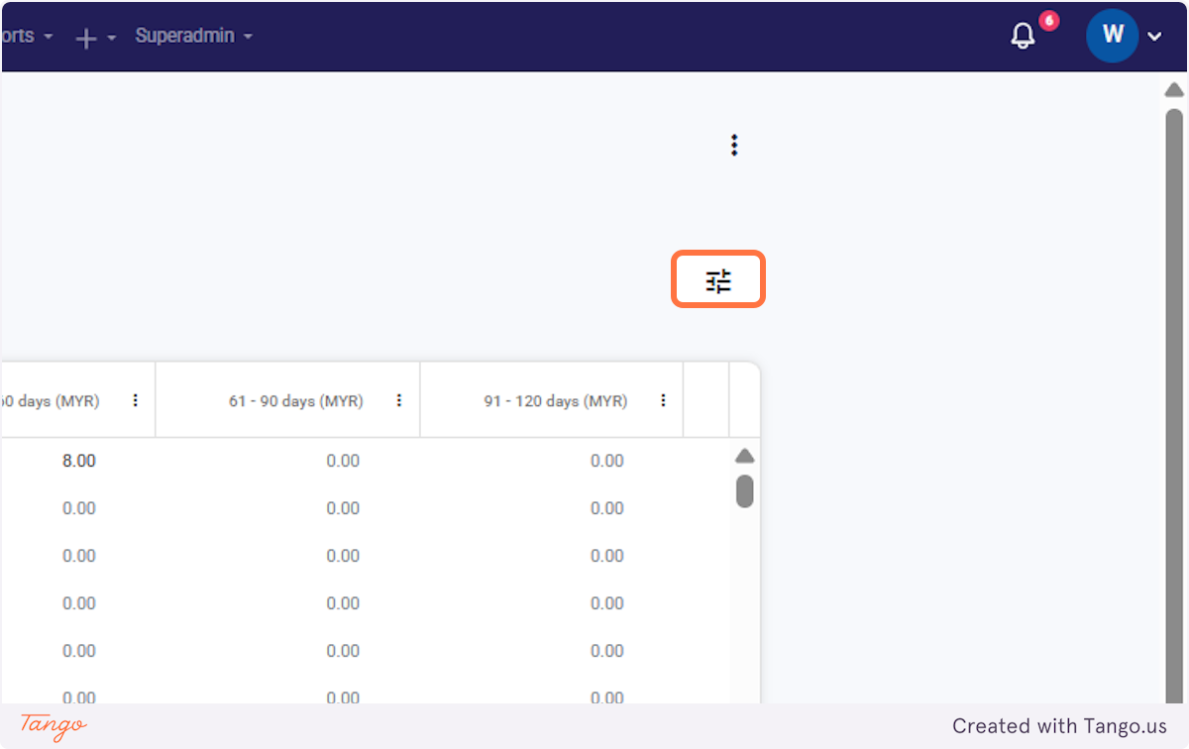Open column menu for 61 - 90 days (MYR)
The height and width of the screenshot is (749, 1189).
(399, 400)
